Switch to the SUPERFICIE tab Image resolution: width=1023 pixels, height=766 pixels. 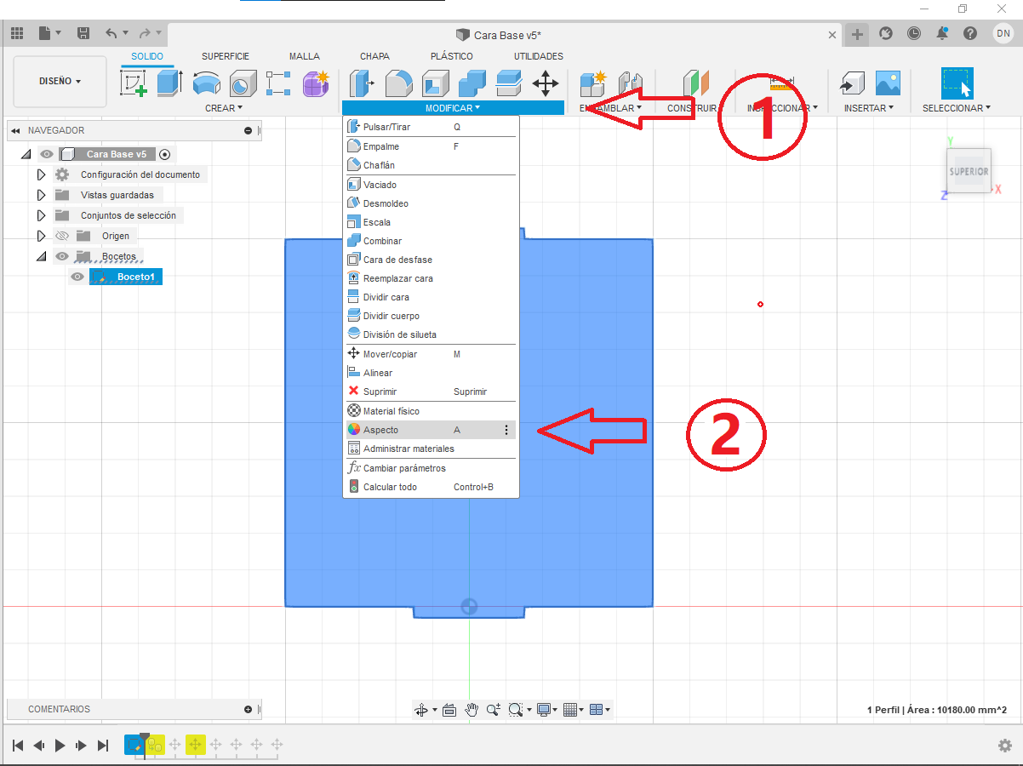click(x=226, y=56)
